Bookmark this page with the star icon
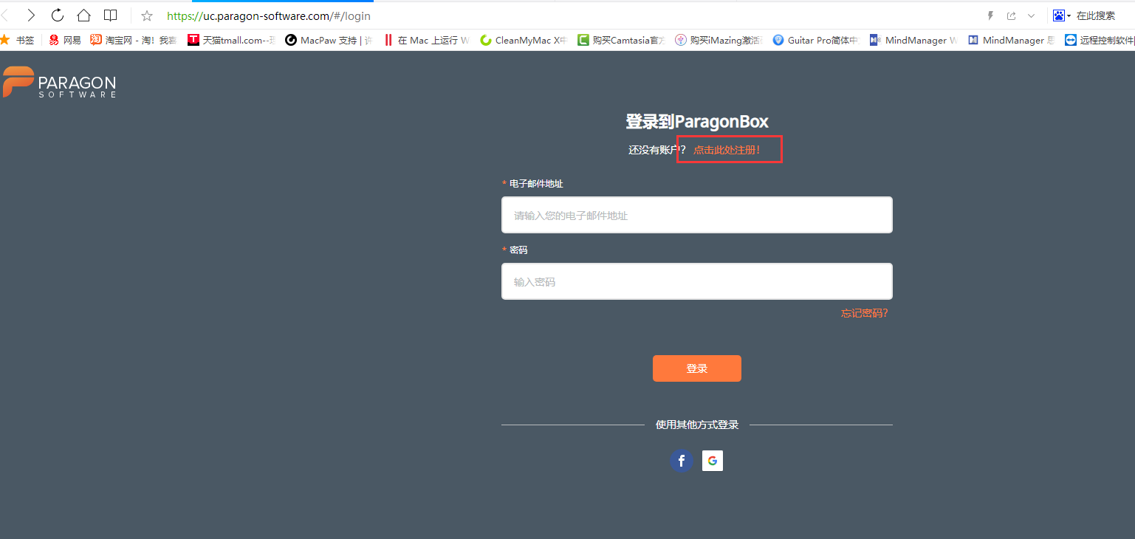 click(x=147, y=16)
